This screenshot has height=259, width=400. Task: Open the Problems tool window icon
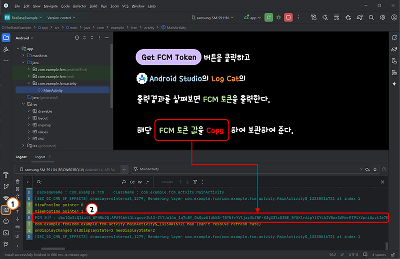click(x=6, y=221)
